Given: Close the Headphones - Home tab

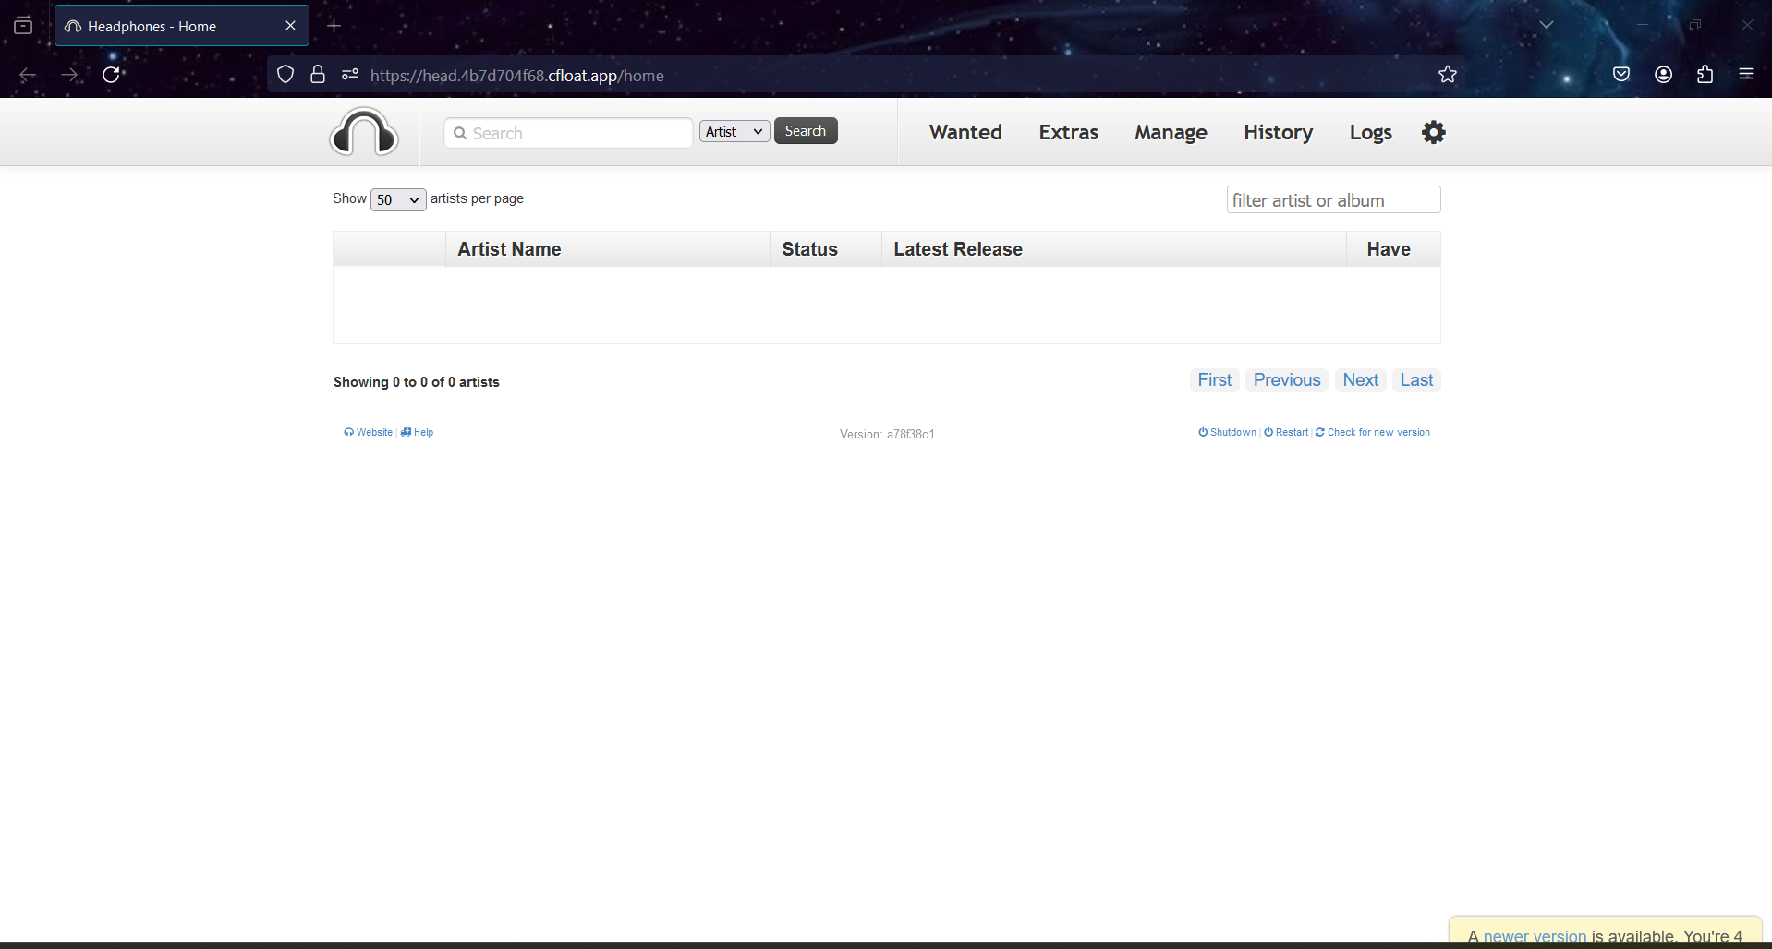Looking at the screenshot, I should (x=290, y=26).
